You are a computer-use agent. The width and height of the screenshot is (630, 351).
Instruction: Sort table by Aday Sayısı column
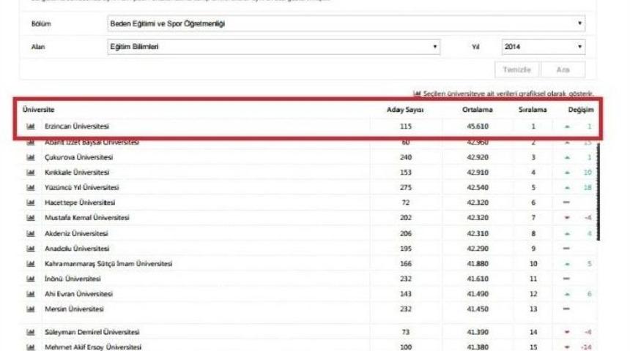[405, 110]
